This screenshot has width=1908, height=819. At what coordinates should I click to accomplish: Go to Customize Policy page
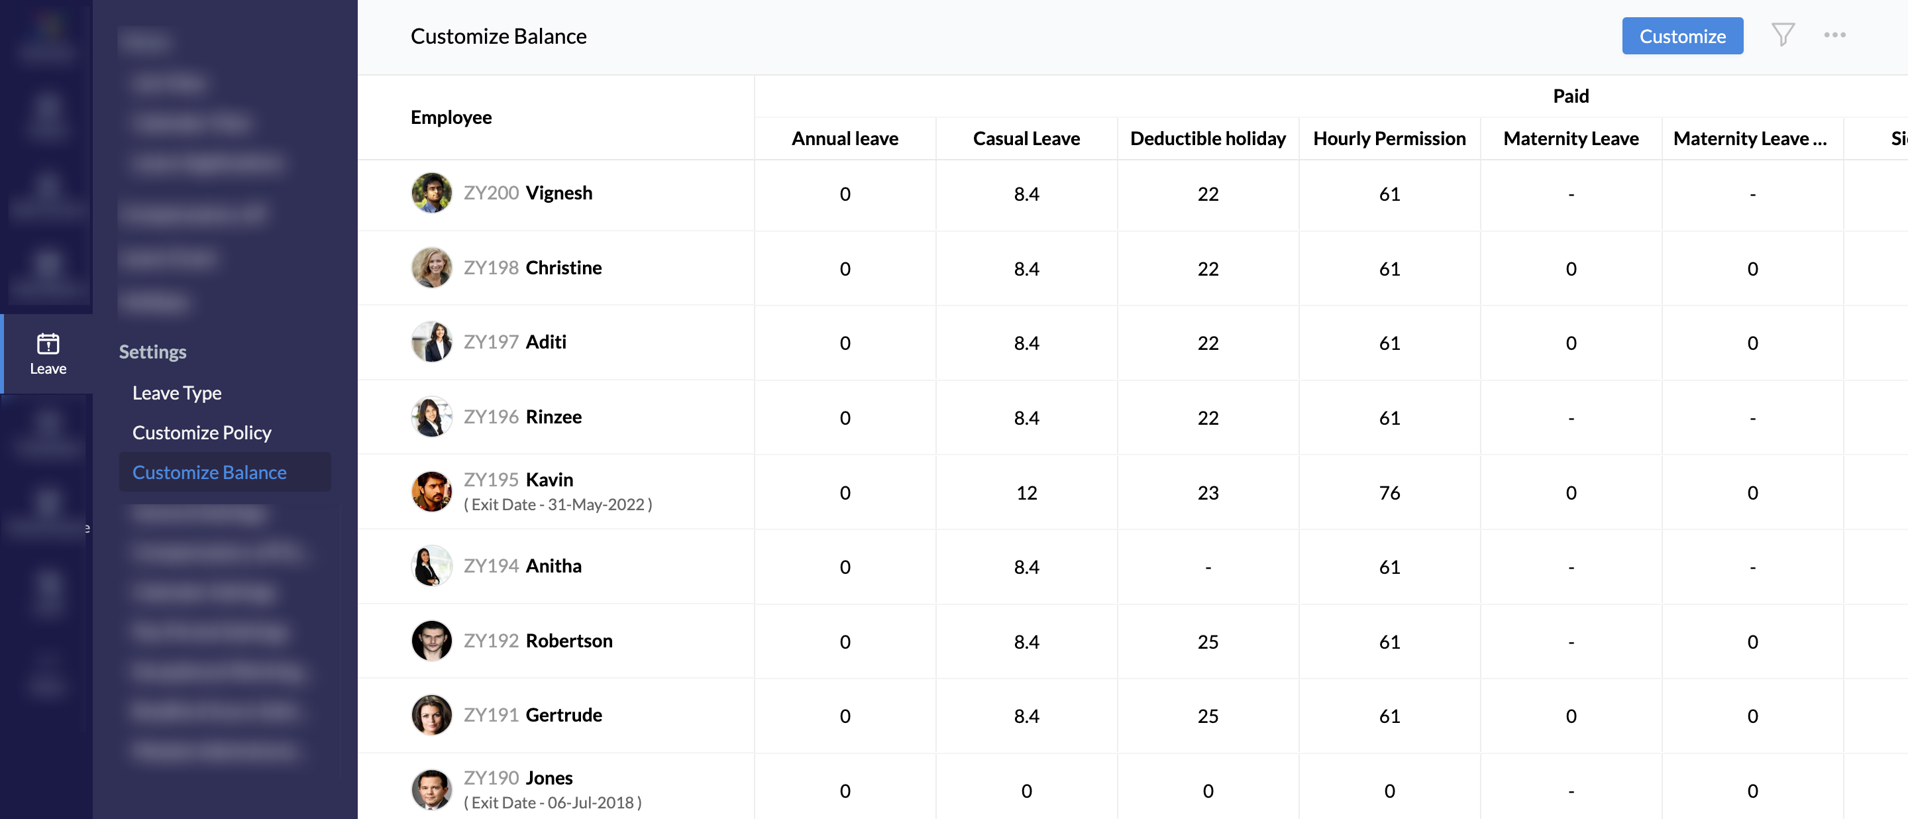click(x=201, y=433)
